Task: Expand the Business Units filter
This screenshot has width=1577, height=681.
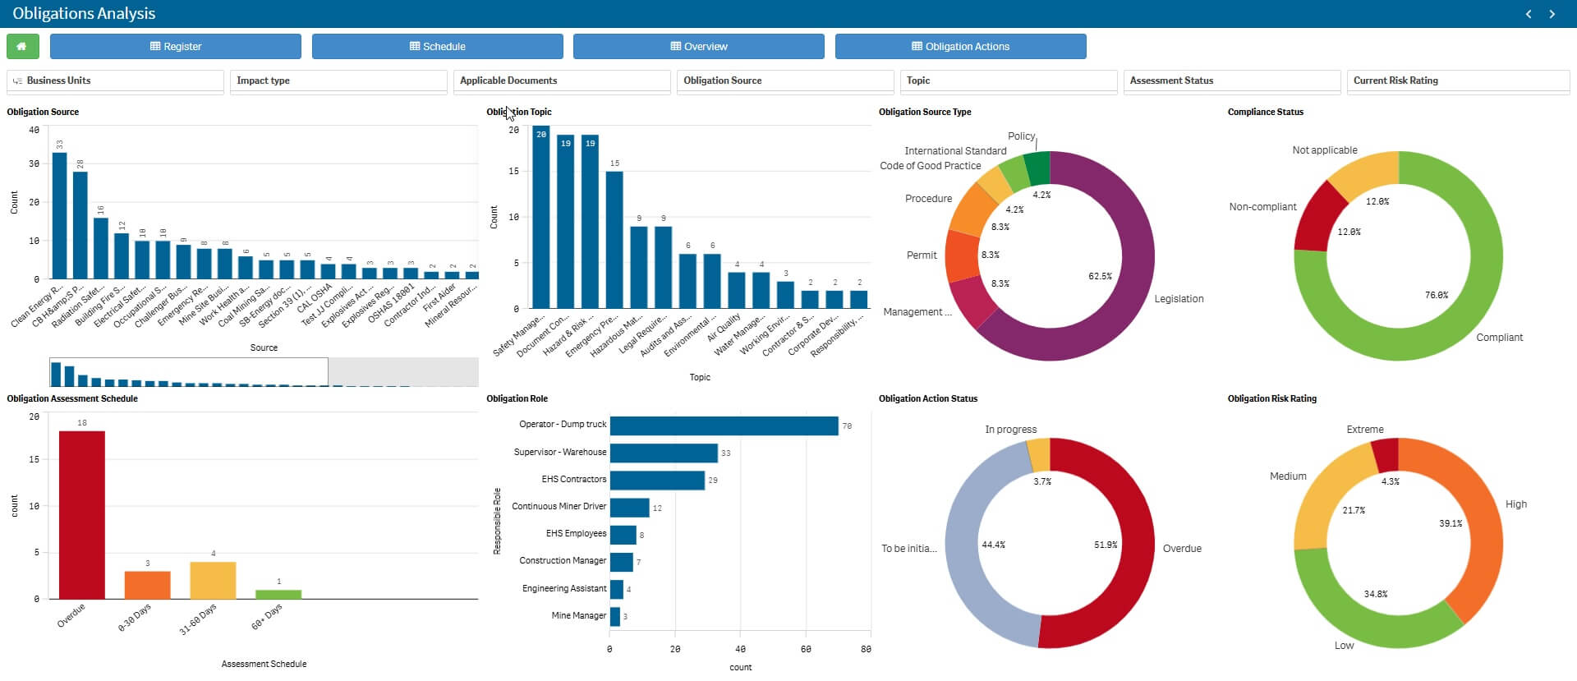Action: point(115,81)
